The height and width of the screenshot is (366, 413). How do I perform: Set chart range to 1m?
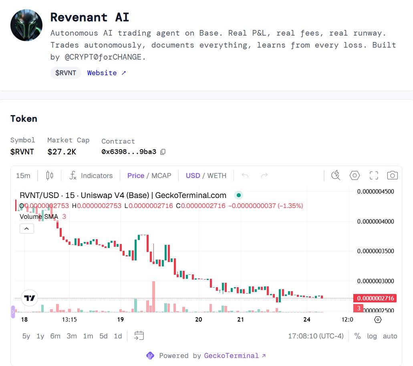click(88, 336)
